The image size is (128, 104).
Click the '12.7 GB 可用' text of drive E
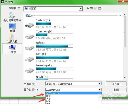pos(44,50)
